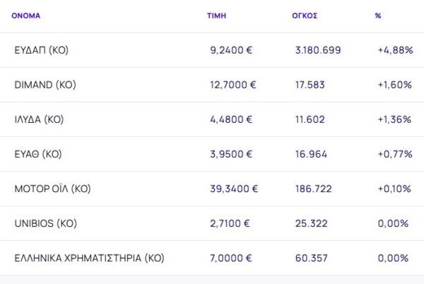Sort by the % column header
Screen dimensions: 424x284
[x=378, y=15]
